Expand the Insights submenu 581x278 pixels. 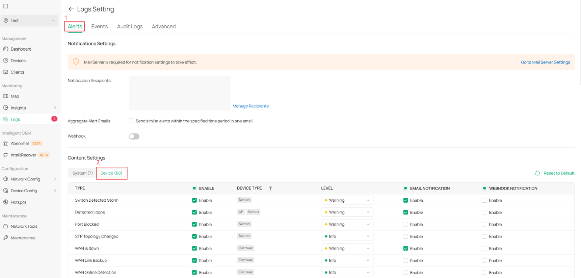click(x=55, y=108)
